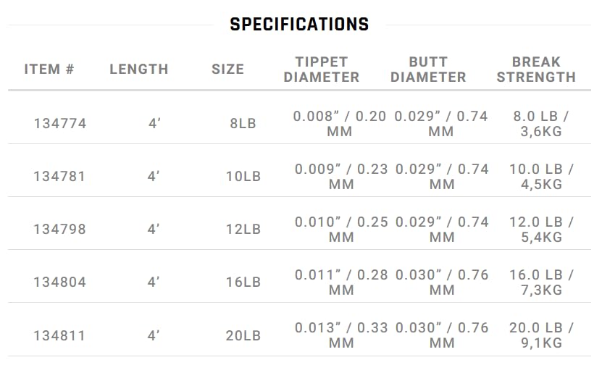This screenshot has height=373, width=602.
Task: Click item number 134781
Action: [x=59, y=177]
